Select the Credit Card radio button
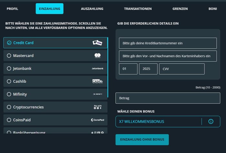This screenshot has height=153, width=226. [9, 43]
